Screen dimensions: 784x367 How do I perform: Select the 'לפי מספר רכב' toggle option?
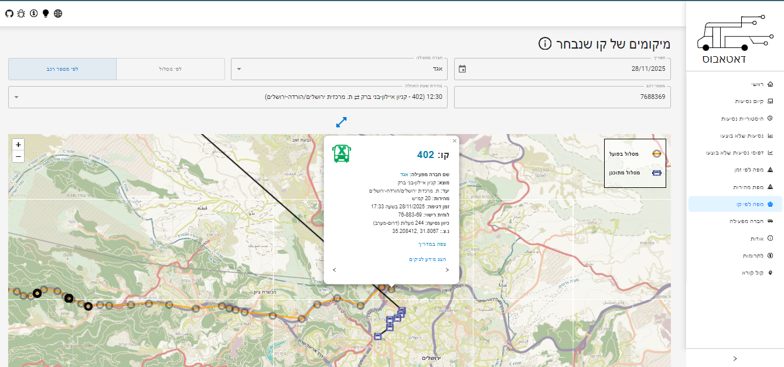click(x=62, y=69)
